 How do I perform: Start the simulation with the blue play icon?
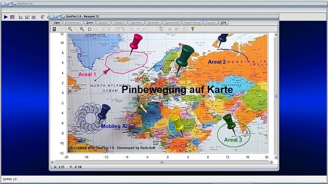point(6,17)
